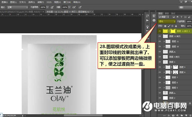Click link layers icon at panel bottom
192x117 pixels.
[164, 115]
